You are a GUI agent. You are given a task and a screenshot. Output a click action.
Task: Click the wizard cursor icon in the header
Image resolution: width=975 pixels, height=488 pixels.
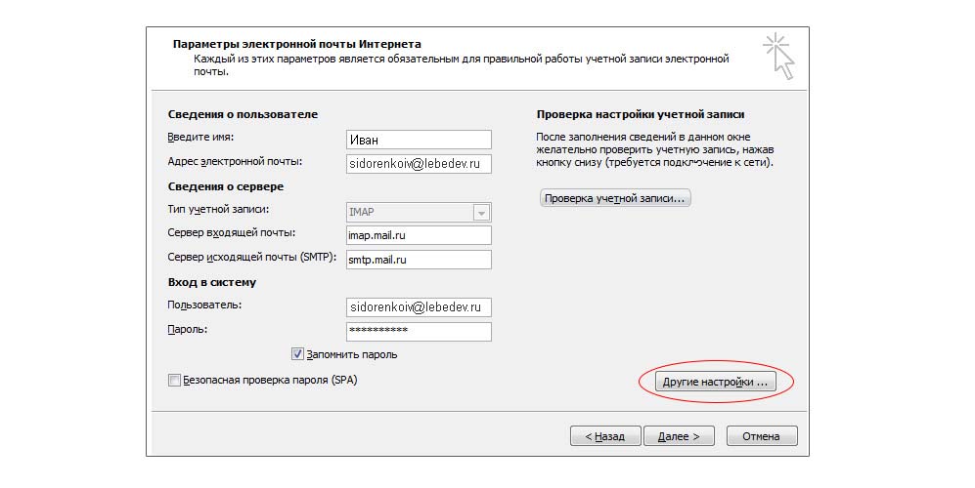tap(779, 55)
